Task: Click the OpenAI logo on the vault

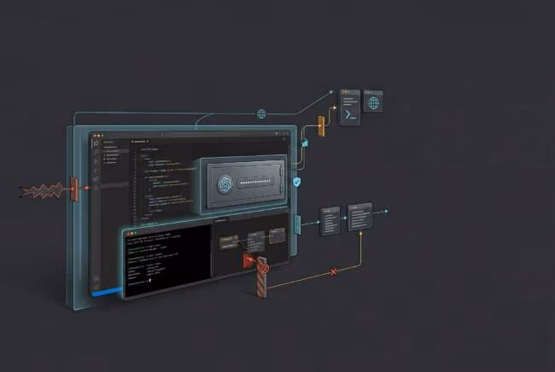Action: click(x=225, y=184)
